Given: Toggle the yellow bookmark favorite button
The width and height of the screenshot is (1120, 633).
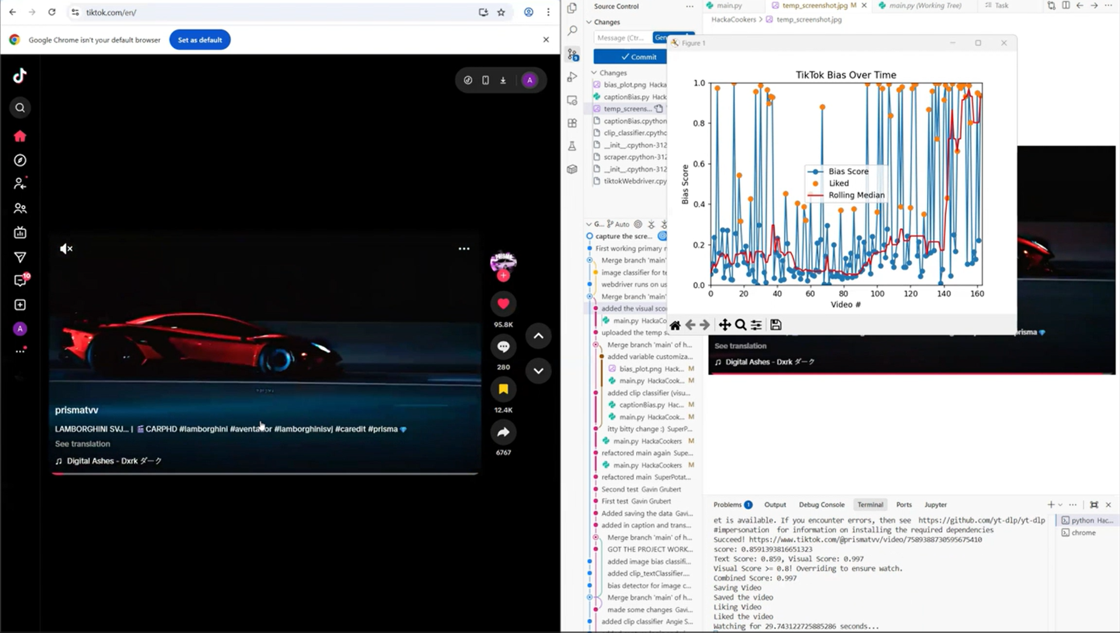Looking at the screenshot, I should tap(503, 389).
